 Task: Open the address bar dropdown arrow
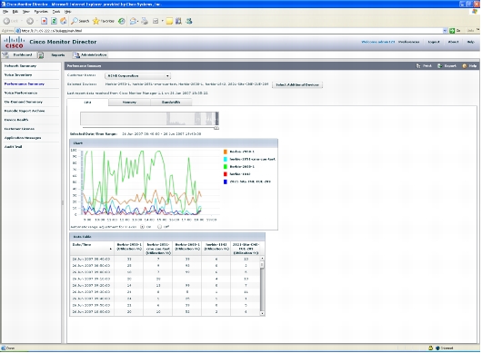pyautogui.click(x=445, y=31)
